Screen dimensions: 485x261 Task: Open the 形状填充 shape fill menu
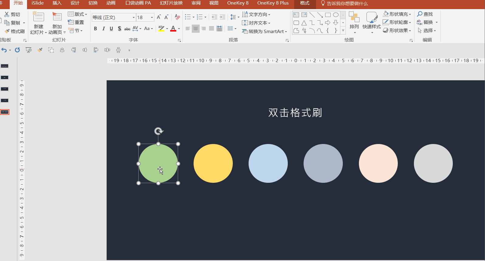(x=397, y=14)
